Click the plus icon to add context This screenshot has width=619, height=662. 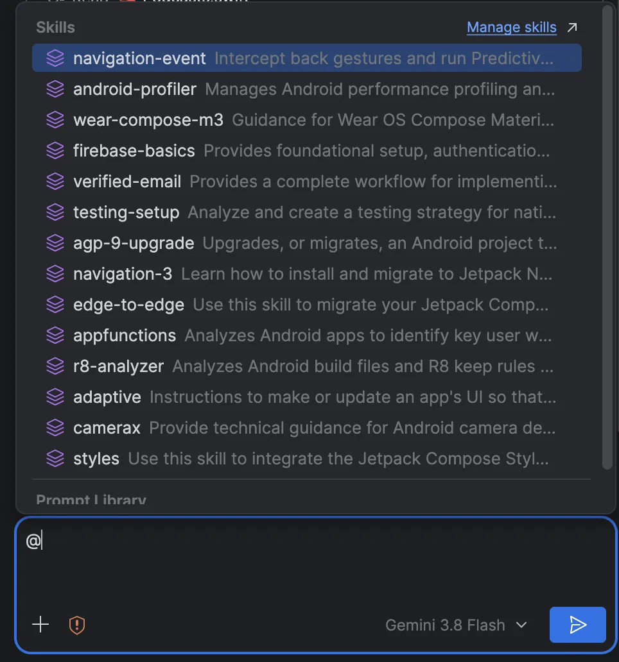pos(40,624)
